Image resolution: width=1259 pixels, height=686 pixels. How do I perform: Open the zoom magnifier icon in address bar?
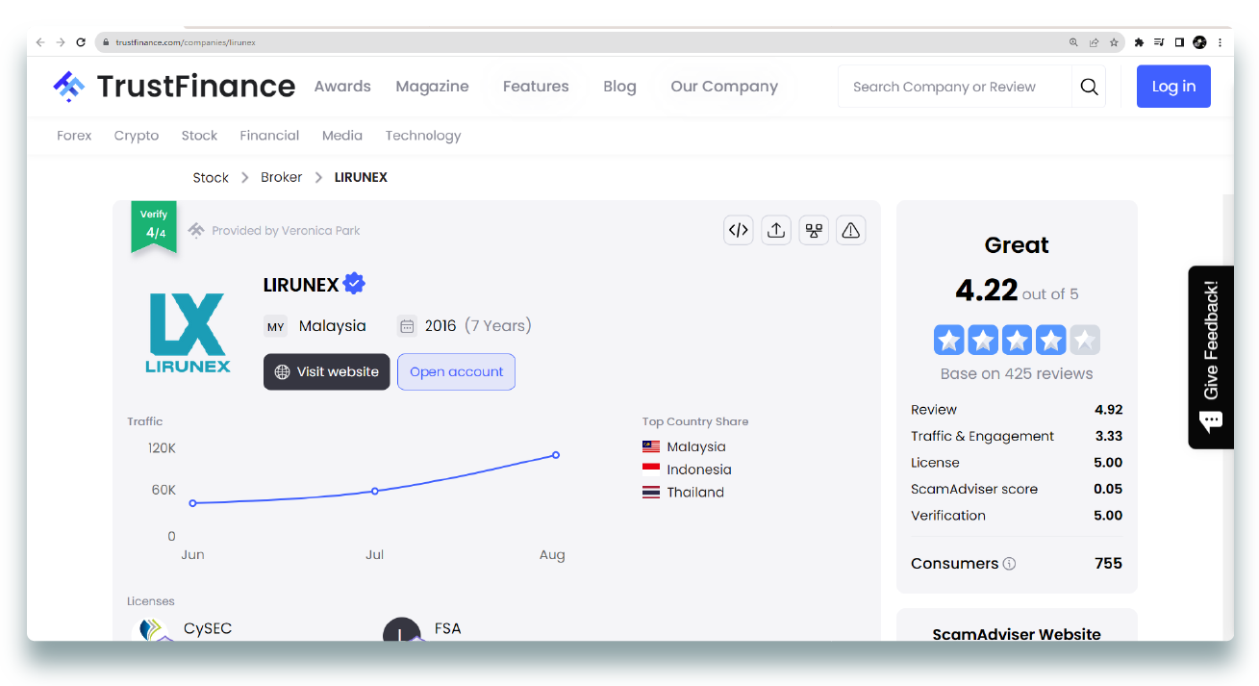(x=1073, y=42)
